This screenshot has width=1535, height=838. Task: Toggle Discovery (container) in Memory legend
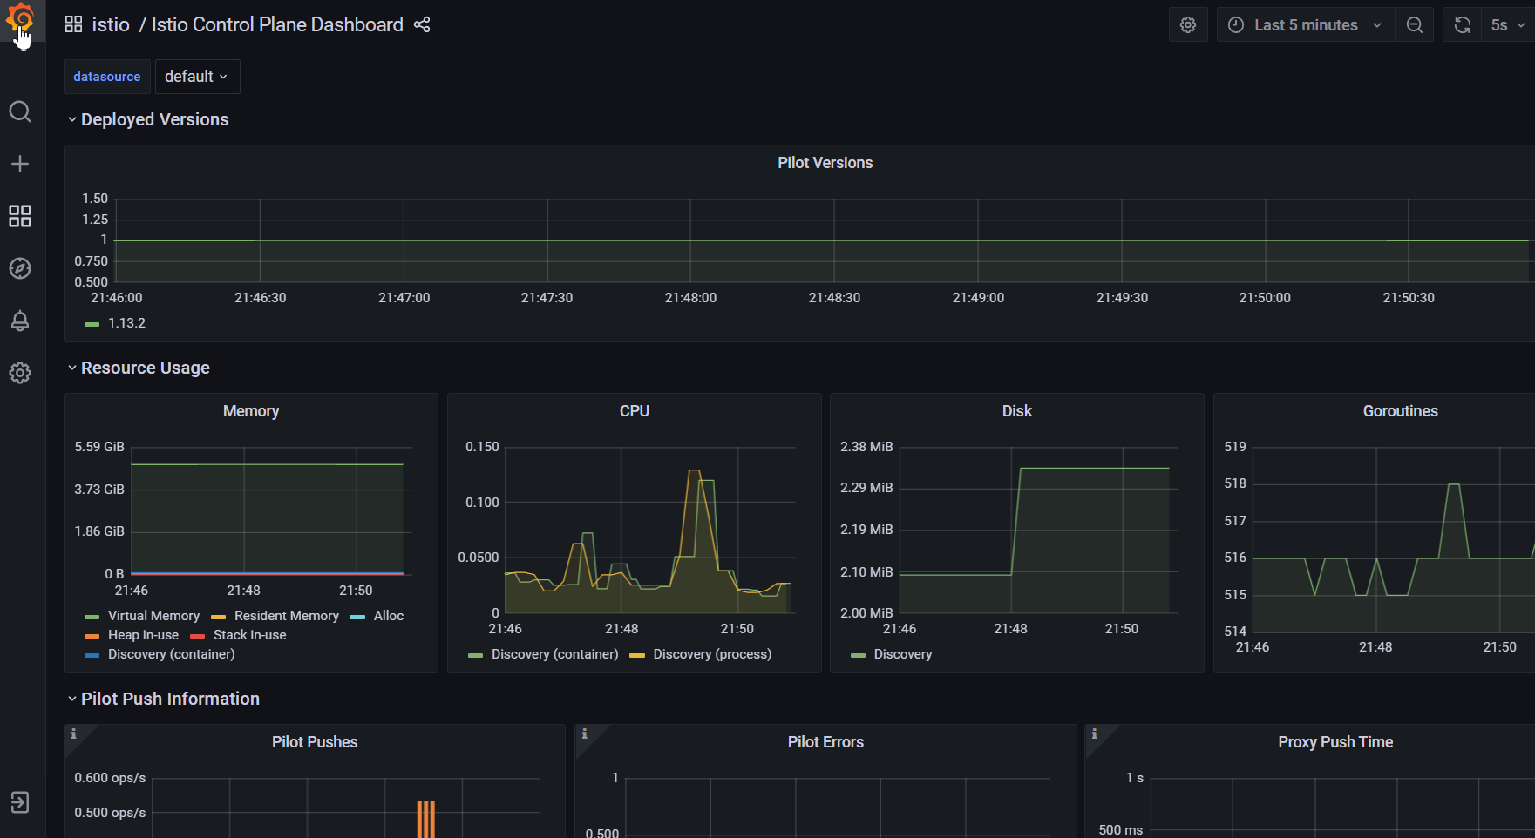(x=172, y=654)
